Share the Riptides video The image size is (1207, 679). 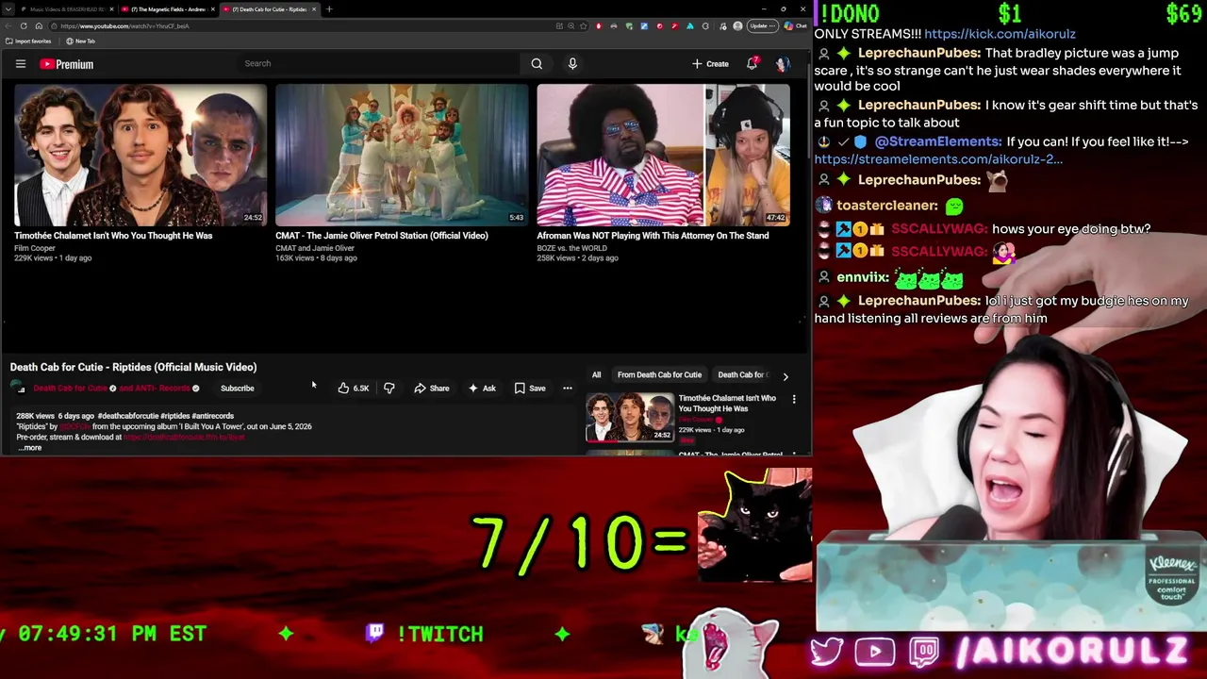pyautogui.click(x=432, y=388)
